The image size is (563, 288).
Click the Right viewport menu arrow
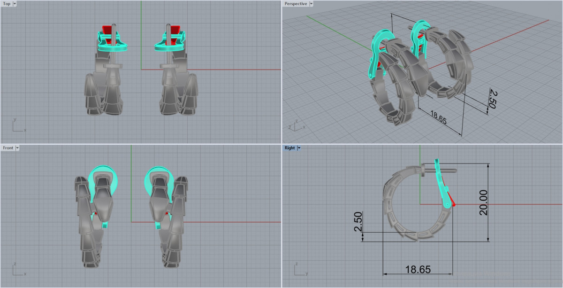pyautogui.click(x=299, y=148)
